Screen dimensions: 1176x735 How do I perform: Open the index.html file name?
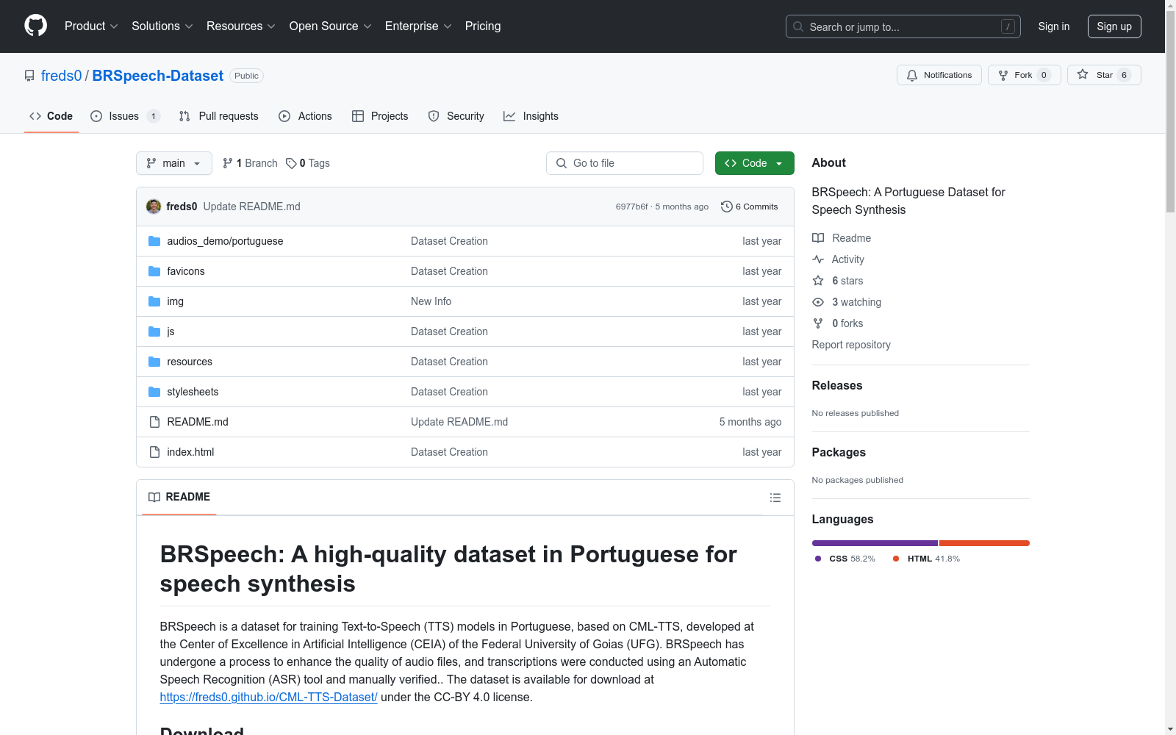pos(190,452)
